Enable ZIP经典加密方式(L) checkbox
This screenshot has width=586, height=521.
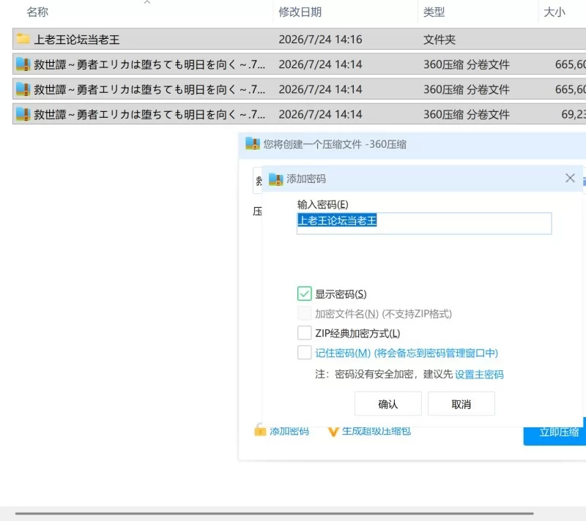[x=304, y=333]
